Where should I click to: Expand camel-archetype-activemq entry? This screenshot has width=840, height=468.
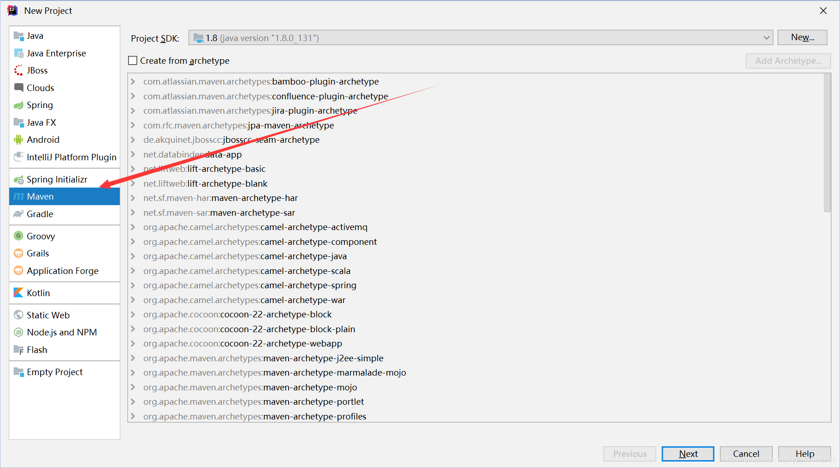[133, 227]
